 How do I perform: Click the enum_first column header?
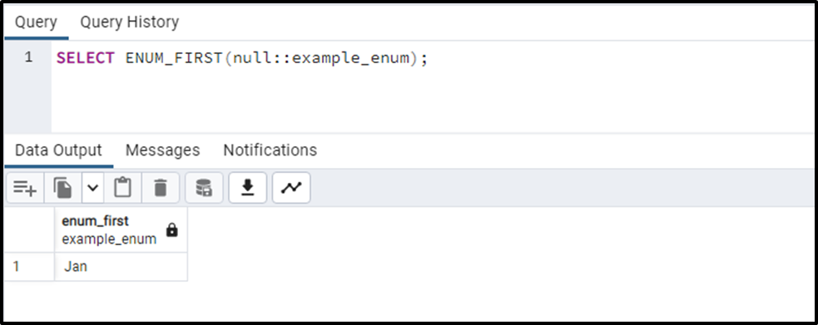point(121,230)
